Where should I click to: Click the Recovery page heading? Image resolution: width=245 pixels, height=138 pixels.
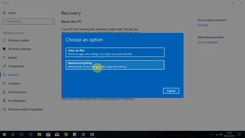click(71, 13)
